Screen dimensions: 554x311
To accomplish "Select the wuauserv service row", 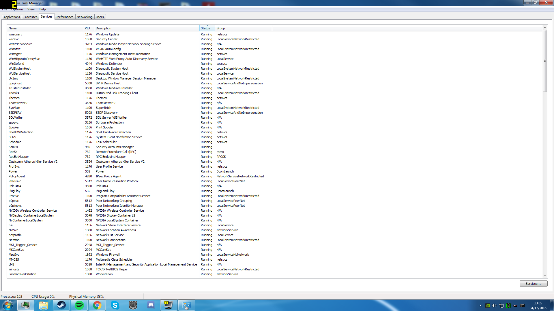I will [x=140, y=34].
